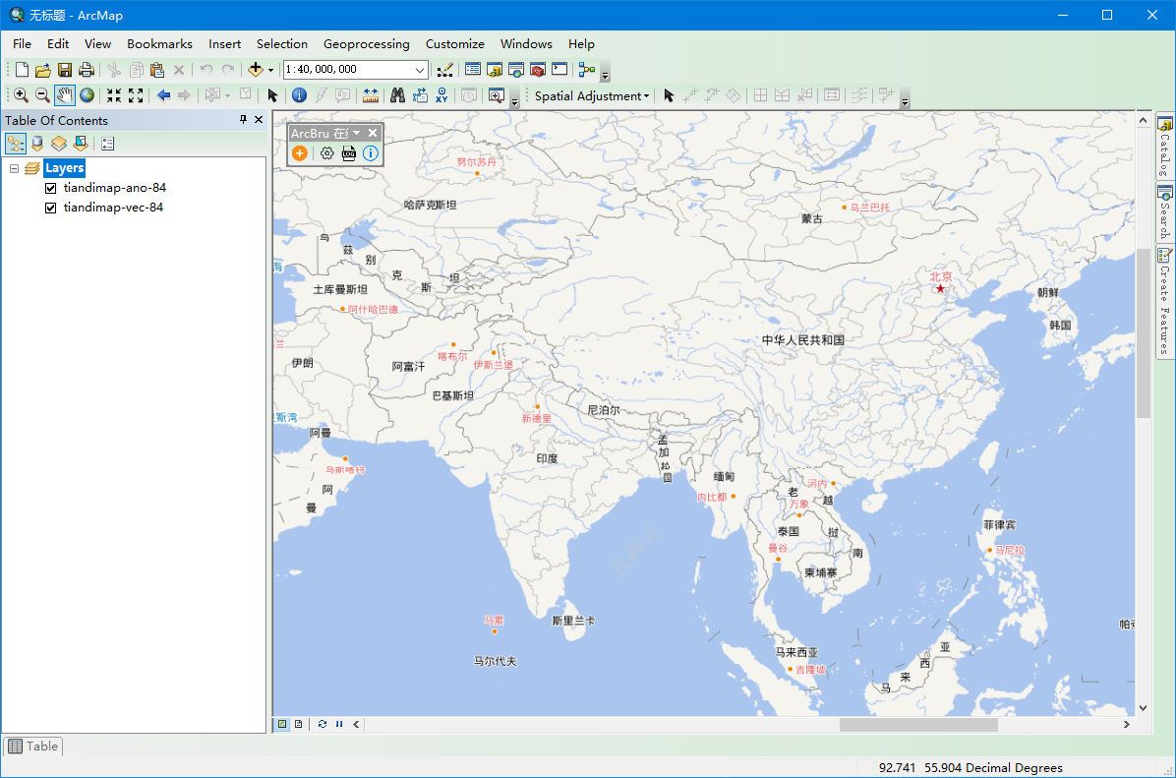Click the Full Extent globe icon
The height and width of the screenshot is (778, 1176).
[x=87, y=95]
